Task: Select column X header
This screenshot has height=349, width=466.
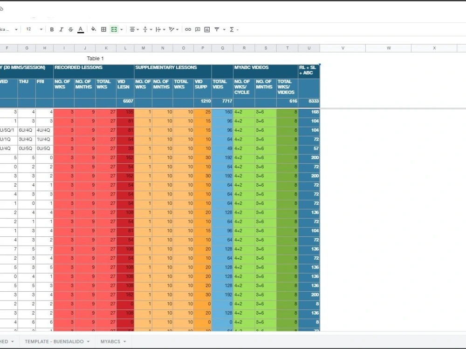Action: coord(434,48)
